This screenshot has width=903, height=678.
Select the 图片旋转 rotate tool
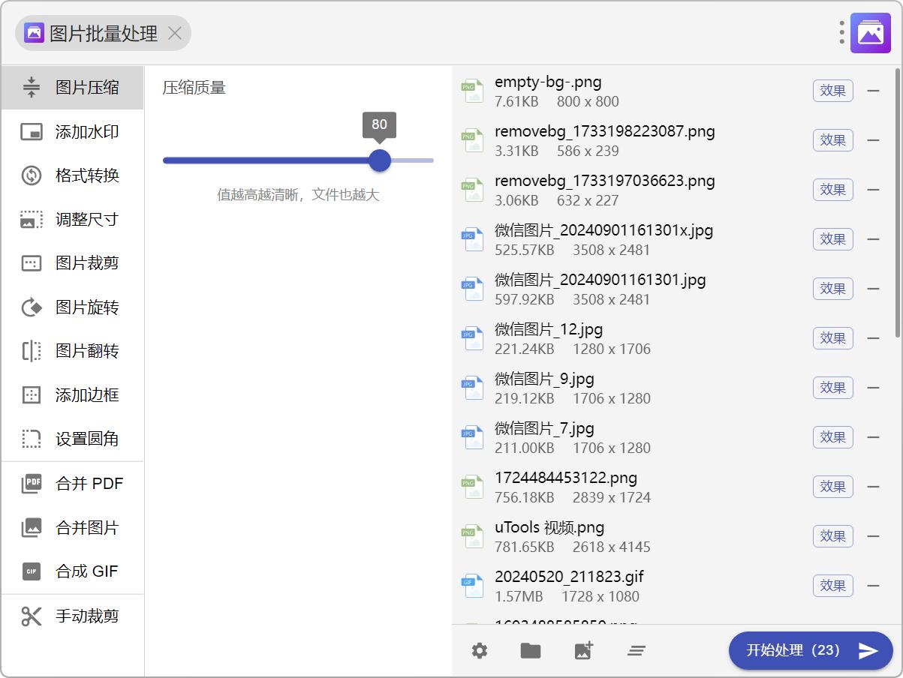(x=73, y=307)
